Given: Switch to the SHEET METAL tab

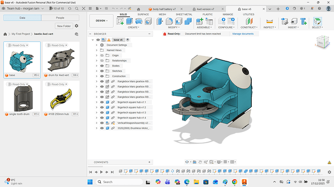Looking at the screenshot, I should pos(184,14).
